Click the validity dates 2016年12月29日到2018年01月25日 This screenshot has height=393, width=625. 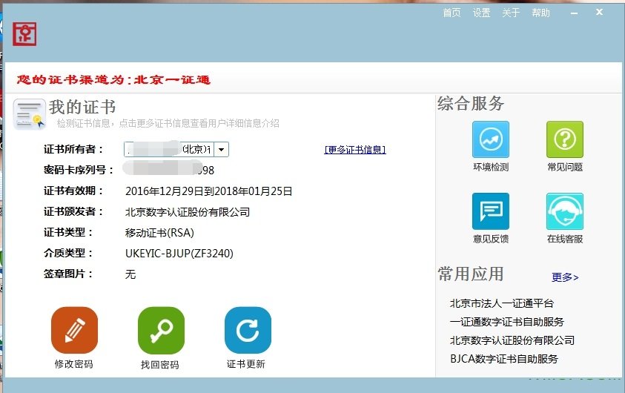[208, 191]
